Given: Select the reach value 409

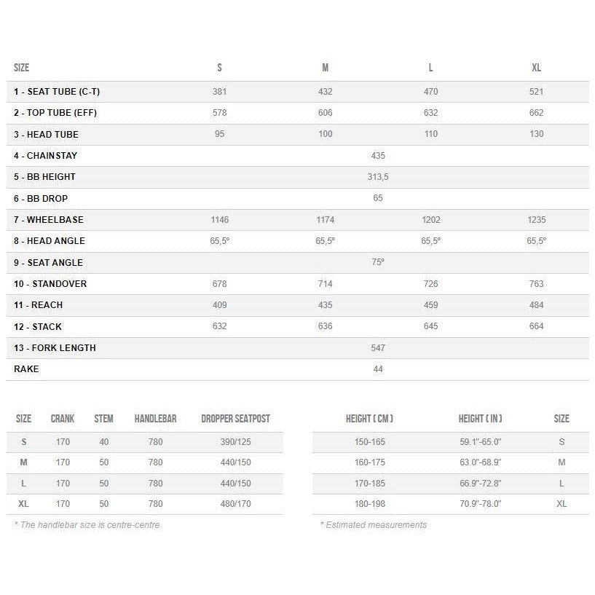Looking at the screenshot, I should (219, 305).
